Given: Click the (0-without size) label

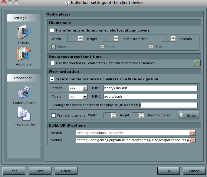Looking at the screenshot, I should tap(159, 115).
